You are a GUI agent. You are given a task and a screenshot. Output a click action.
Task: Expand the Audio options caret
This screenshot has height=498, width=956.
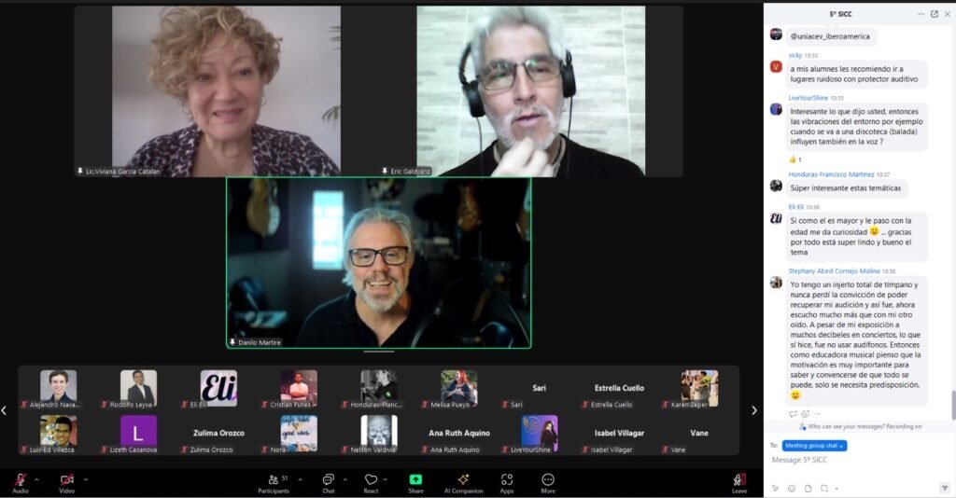(36, 479)
